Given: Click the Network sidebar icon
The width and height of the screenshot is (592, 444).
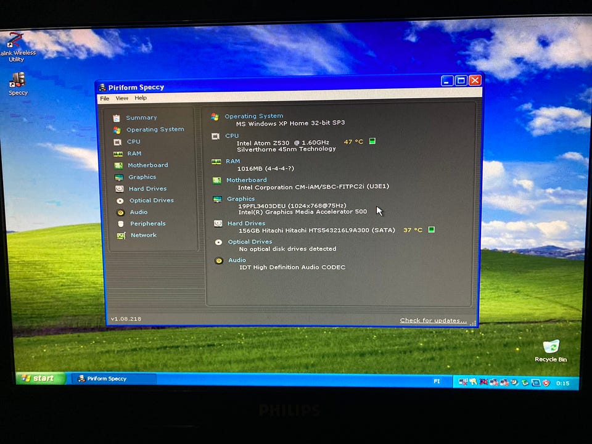Looking at the screenshot, I should [x=121, y=236].
